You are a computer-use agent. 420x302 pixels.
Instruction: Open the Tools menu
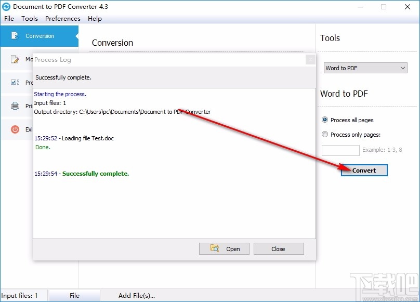29,18
